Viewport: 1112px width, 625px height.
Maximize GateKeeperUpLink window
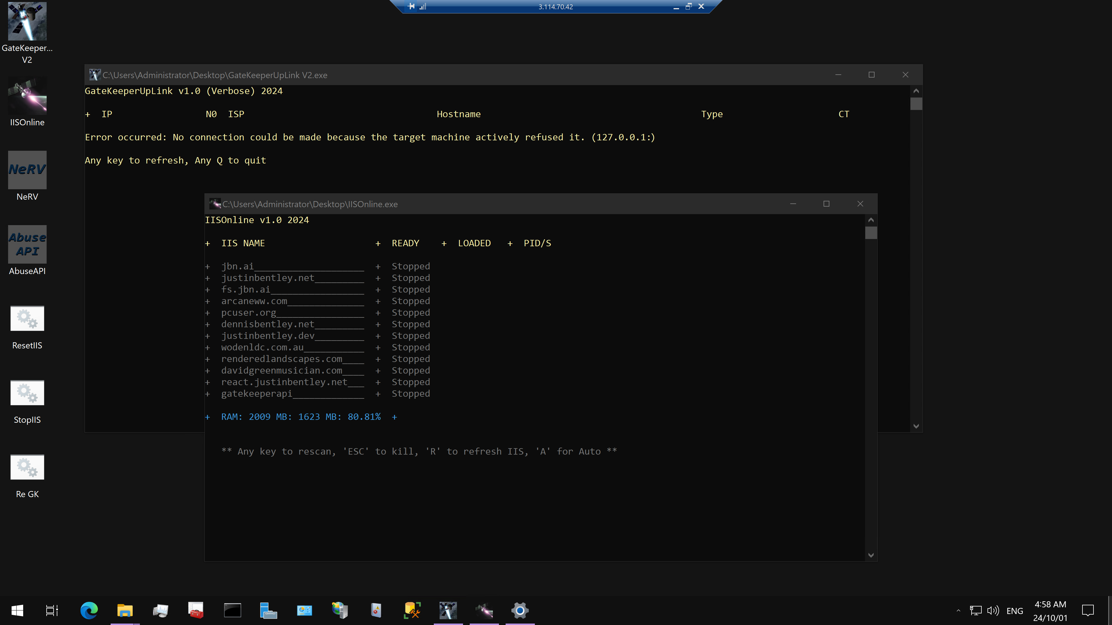pos(872,75)
